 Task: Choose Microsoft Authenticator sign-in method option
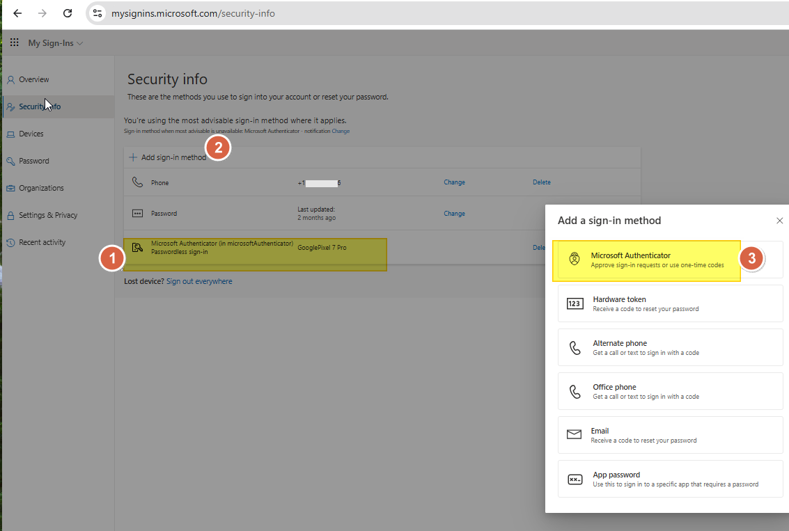[670, 260]
